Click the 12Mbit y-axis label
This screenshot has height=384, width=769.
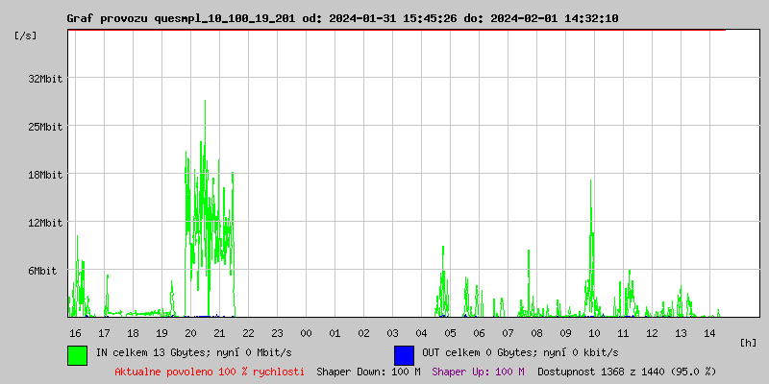pyautogui.click(x=45, y=223)
